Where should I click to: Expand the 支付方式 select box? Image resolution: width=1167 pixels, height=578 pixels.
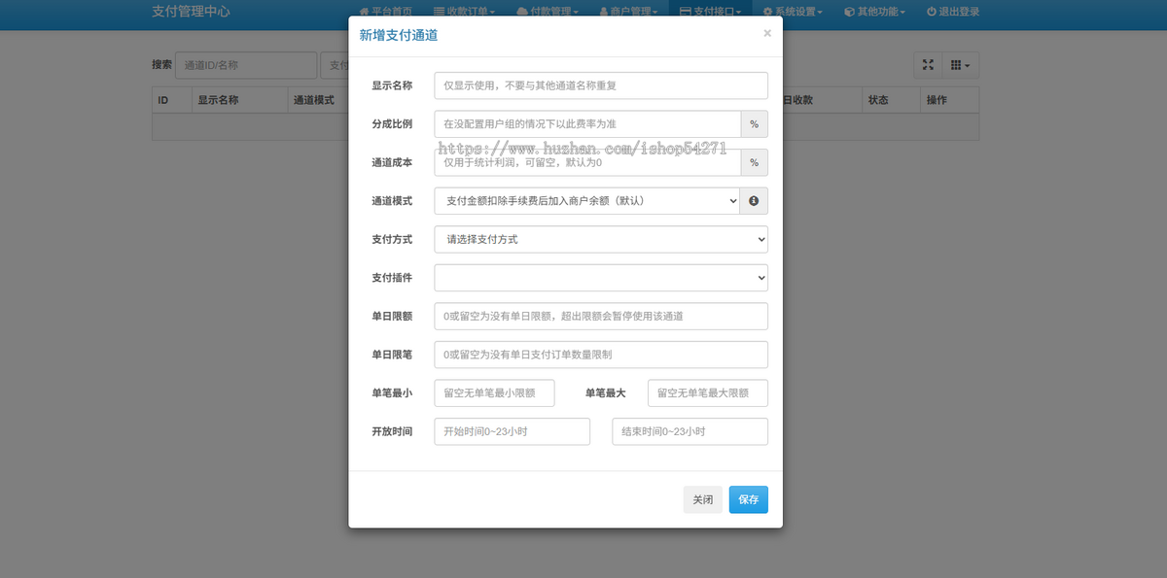601,239
